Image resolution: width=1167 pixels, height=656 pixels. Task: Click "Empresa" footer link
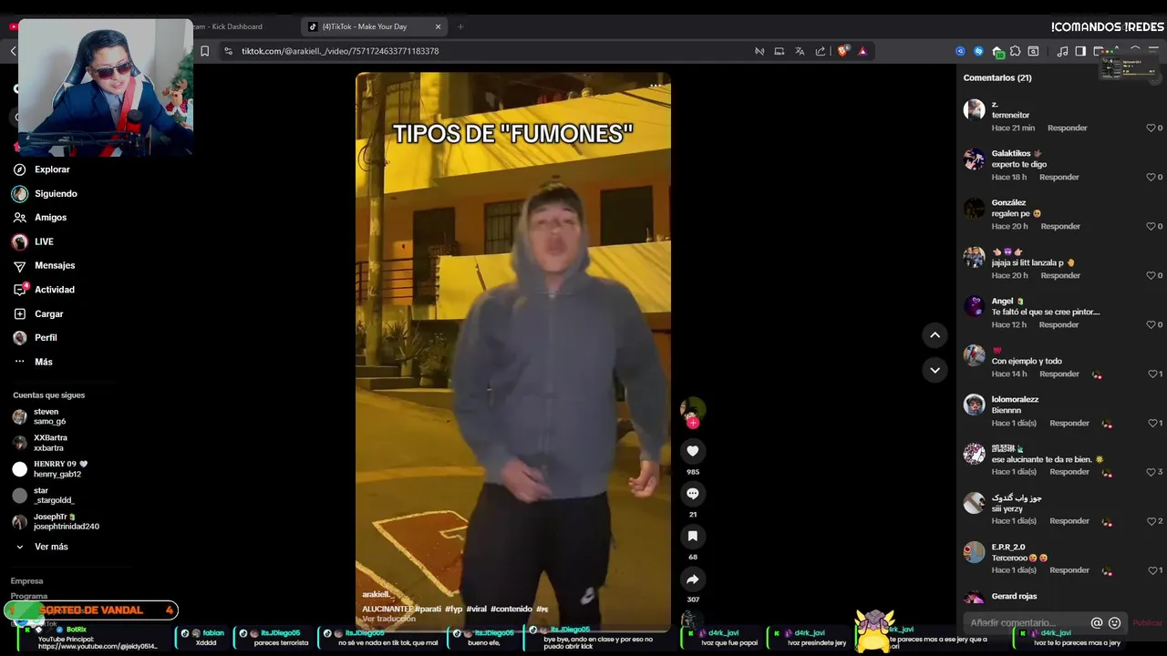(x=26, y=581)
